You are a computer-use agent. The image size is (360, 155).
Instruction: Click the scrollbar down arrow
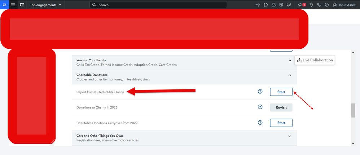[353, 143]
